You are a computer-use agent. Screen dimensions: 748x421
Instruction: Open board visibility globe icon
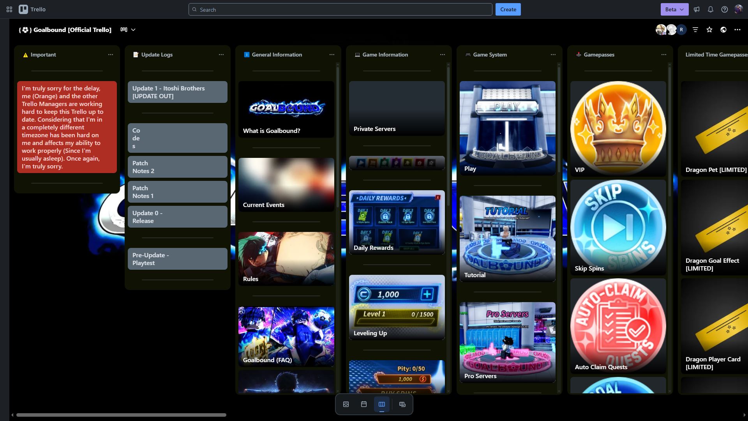pyautogui.click(x=723, y=30)
